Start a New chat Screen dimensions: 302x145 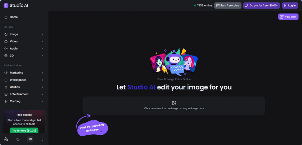tap(288, 17)
